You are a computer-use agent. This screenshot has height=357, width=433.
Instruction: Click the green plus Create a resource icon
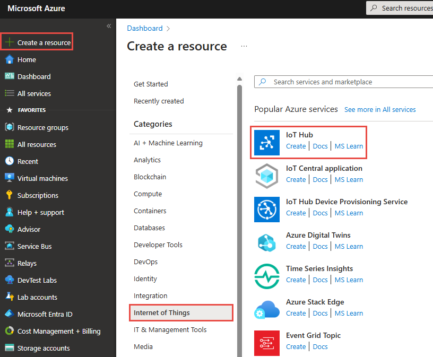tap(10, 42)
